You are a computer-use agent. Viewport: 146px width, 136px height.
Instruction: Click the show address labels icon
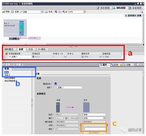click(56, 12)
